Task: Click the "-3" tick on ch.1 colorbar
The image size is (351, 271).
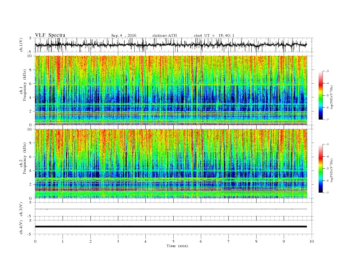Action: tap(327, 71)
